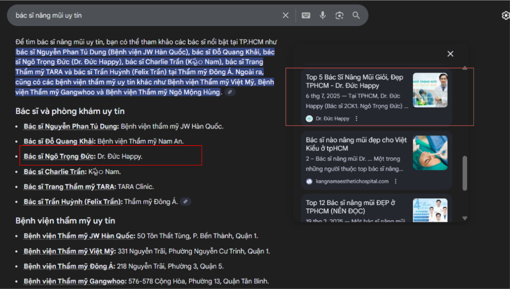Viewport: 510px width, 289px height.
Task: Open Bác sĩ Trần Huỳnh (Felix Trần) link
Action: coord(73,202)
